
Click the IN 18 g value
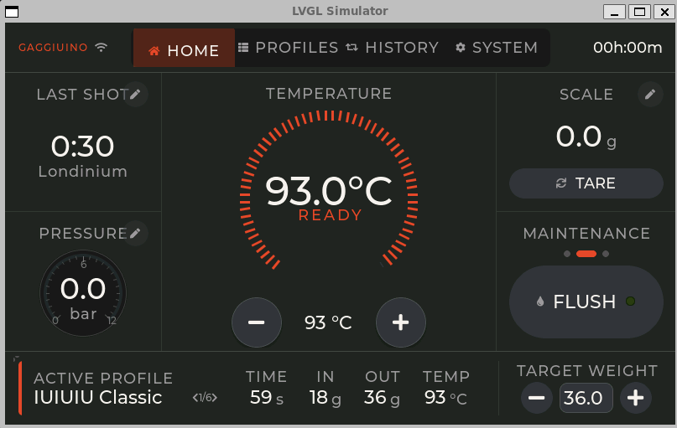[x=325, y=398]
